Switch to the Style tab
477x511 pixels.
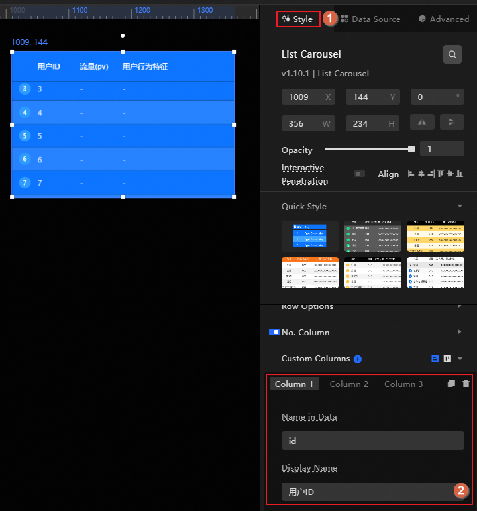(x=298, y=19)
